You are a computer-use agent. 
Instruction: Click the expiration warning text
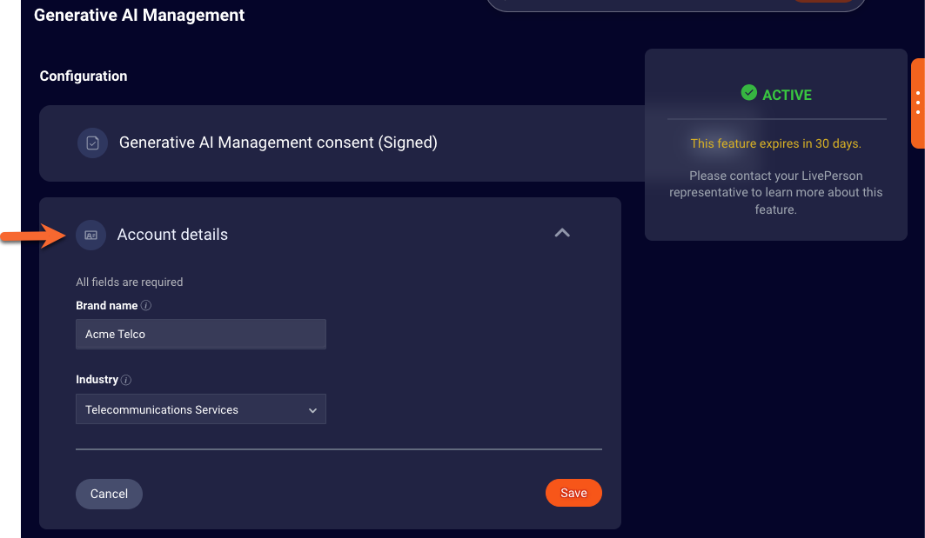(775, 143)
